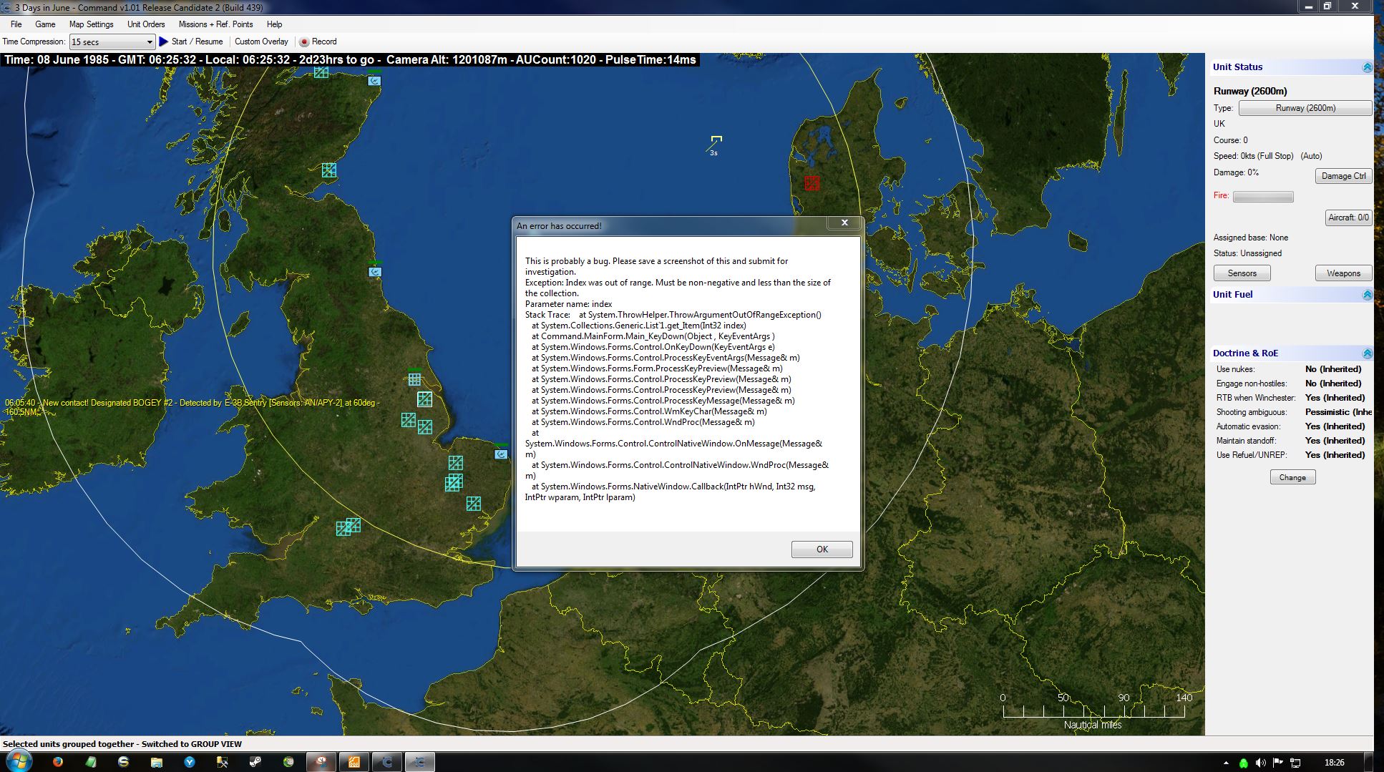Click the red hostile unit marker in Denmark

pyautogui.click(x=812, y=183)
